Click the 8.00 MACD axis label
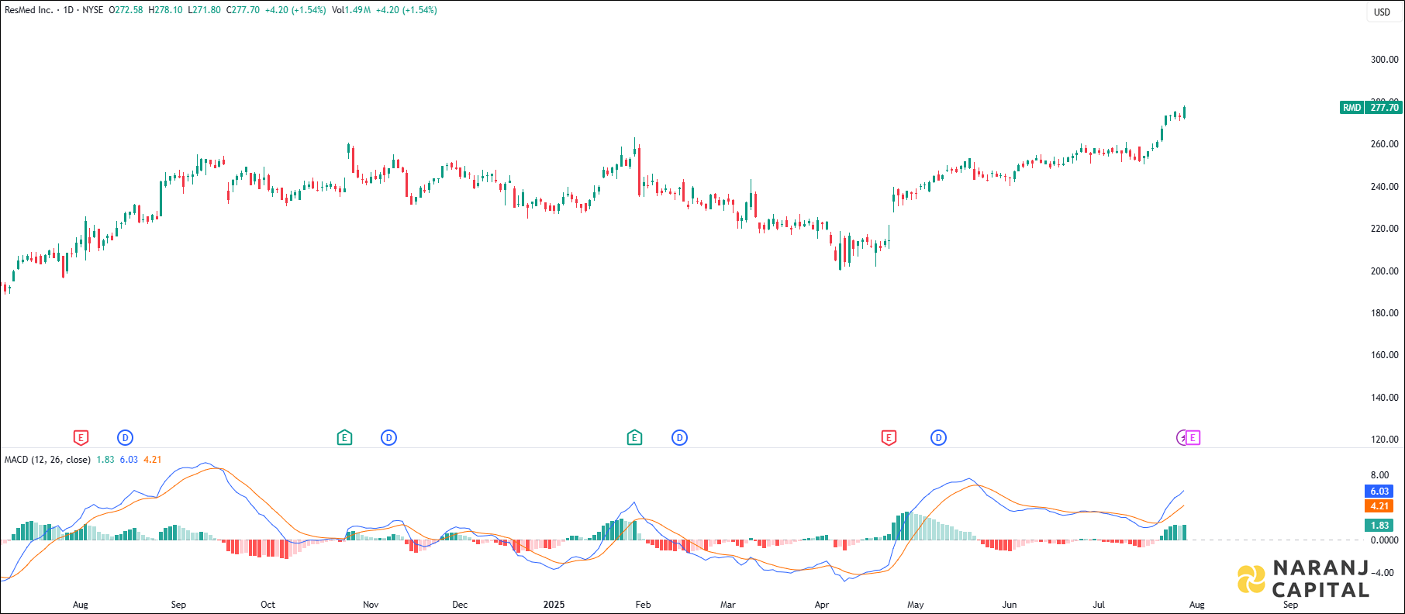The width and height of the screenshot is (1405, 614). pos(1379,475)
